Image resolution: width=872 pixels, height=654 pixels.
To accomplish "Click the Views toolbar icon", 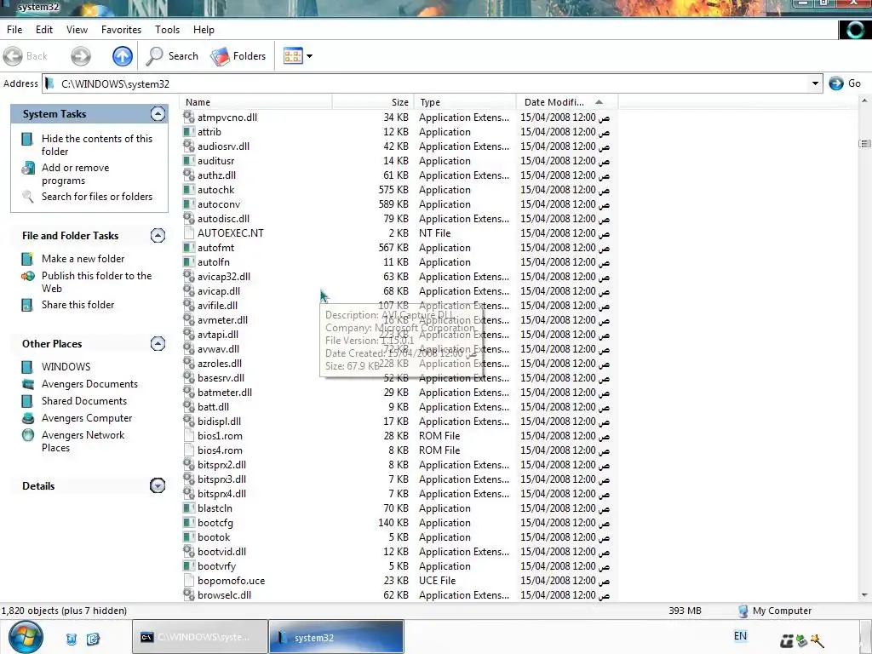I will click(x=293, y=56).
